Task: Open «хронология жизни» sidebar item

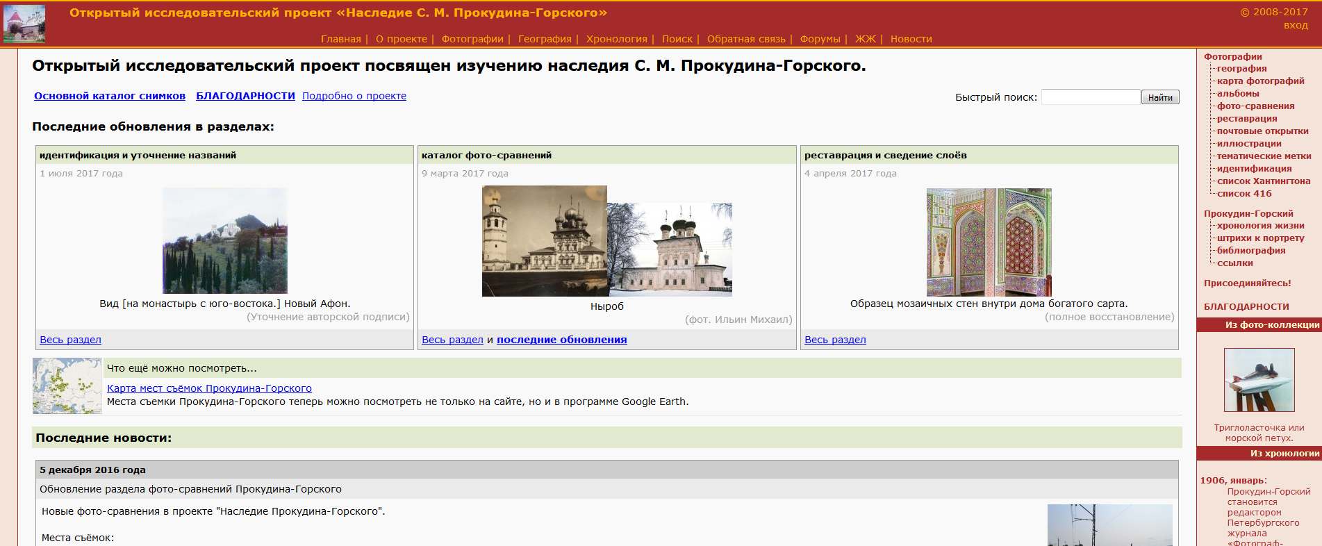Action: 1260,226
